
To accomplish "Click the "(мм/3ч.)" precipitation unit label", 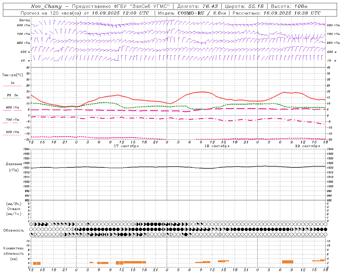I will click(x=14, y=204).
